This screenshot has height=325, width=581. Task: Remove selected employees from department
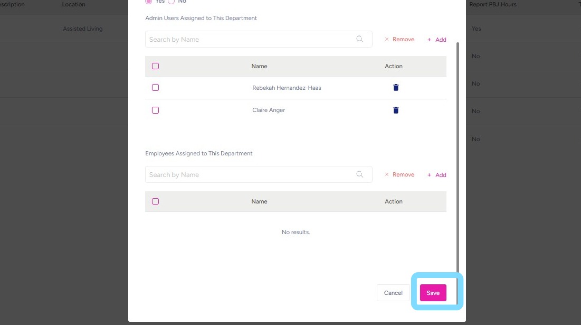399,175
